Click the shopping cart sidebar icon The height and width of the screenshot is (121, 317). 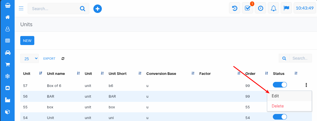click(x=8, y=64)
